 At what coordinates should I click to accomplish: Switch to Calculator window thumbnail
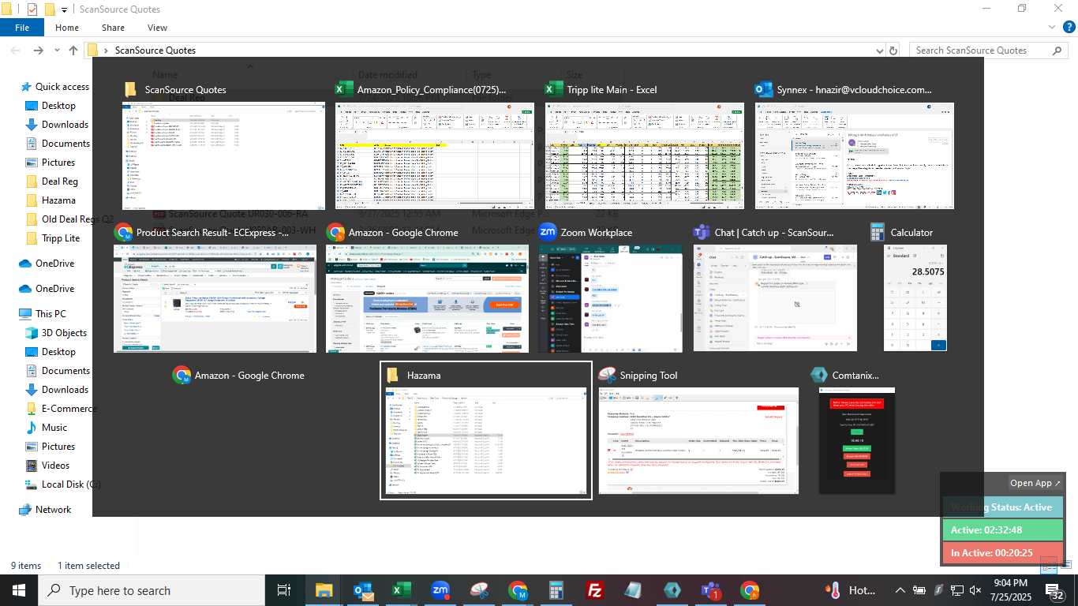coord(915,298)
